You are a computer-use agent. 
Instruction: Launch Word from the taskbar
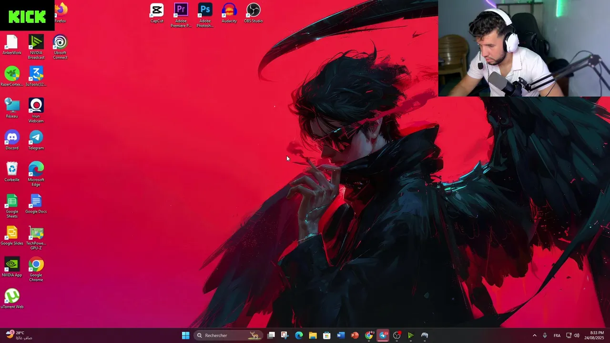point(341,335)
